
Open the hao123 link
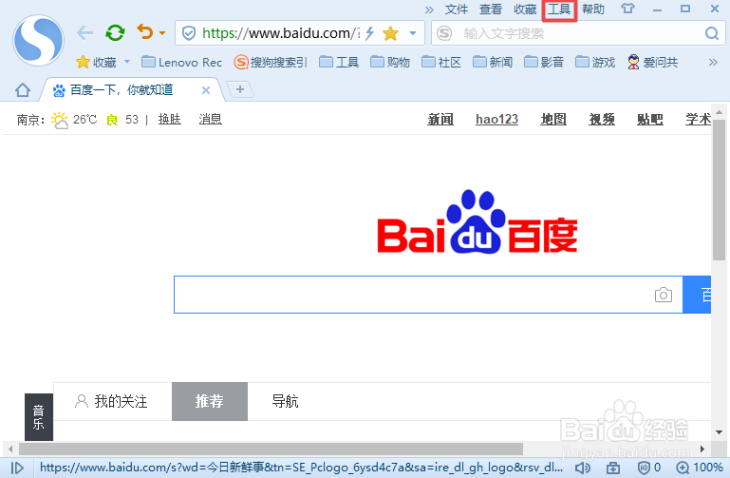click(496, 120)
